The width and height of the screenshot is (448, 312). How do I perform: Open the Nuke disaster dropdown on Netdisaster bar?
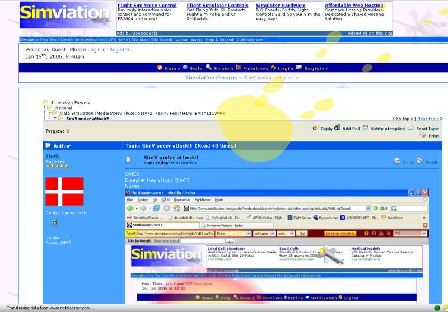point(233,234)
